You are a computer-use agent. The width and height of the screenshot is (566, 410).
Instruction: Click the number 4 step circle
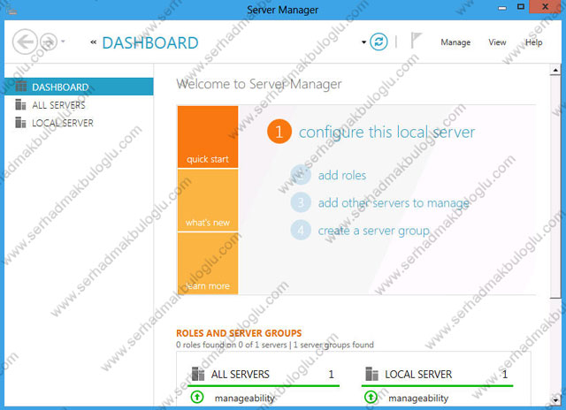301,230
